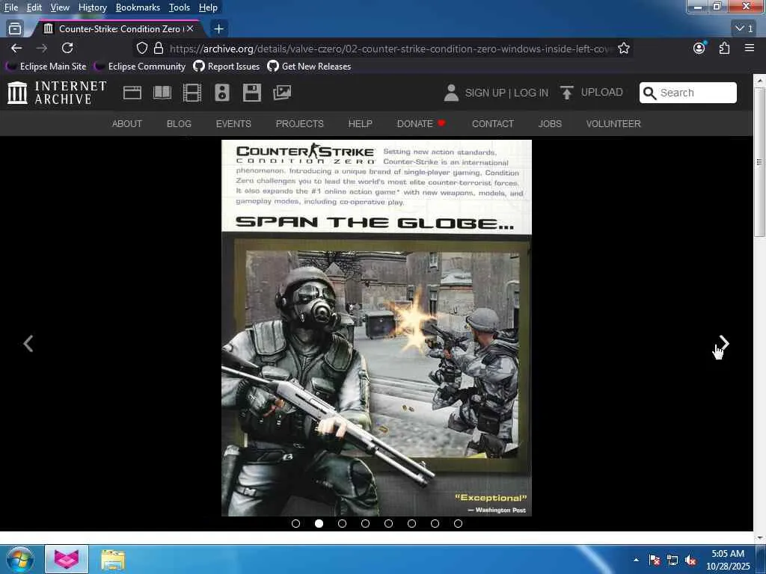This screenshot has width=766, height=574.
Task: Show hidden tray icons arrow
Action: click(636, 561)
